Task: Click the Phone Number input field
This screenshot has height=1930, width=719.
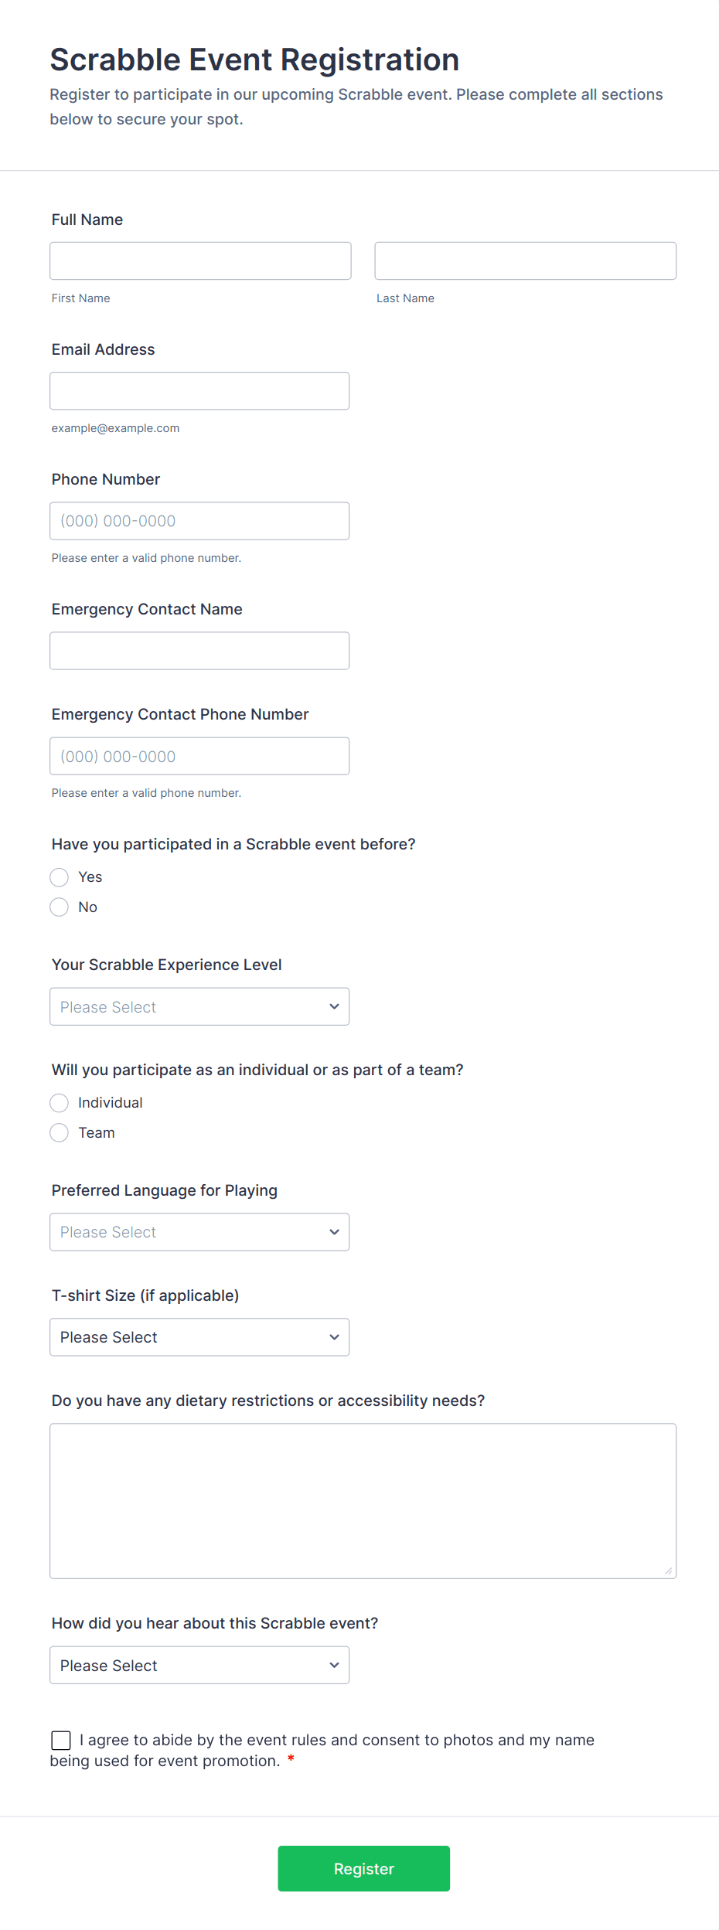Action: [x=199, y=520]
